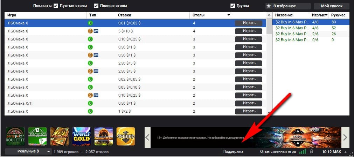354x157 pixels.
Task: Toggle the Полные столы checkbox
Action: point(96,6)
